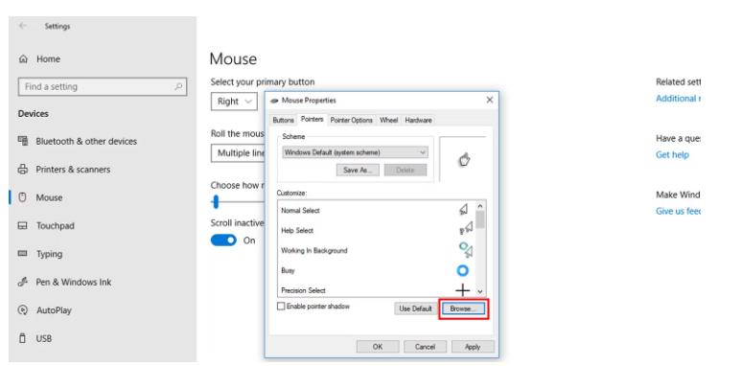Click the hand pointer preview image
The image size is (741, 366).
coord(464,160)
